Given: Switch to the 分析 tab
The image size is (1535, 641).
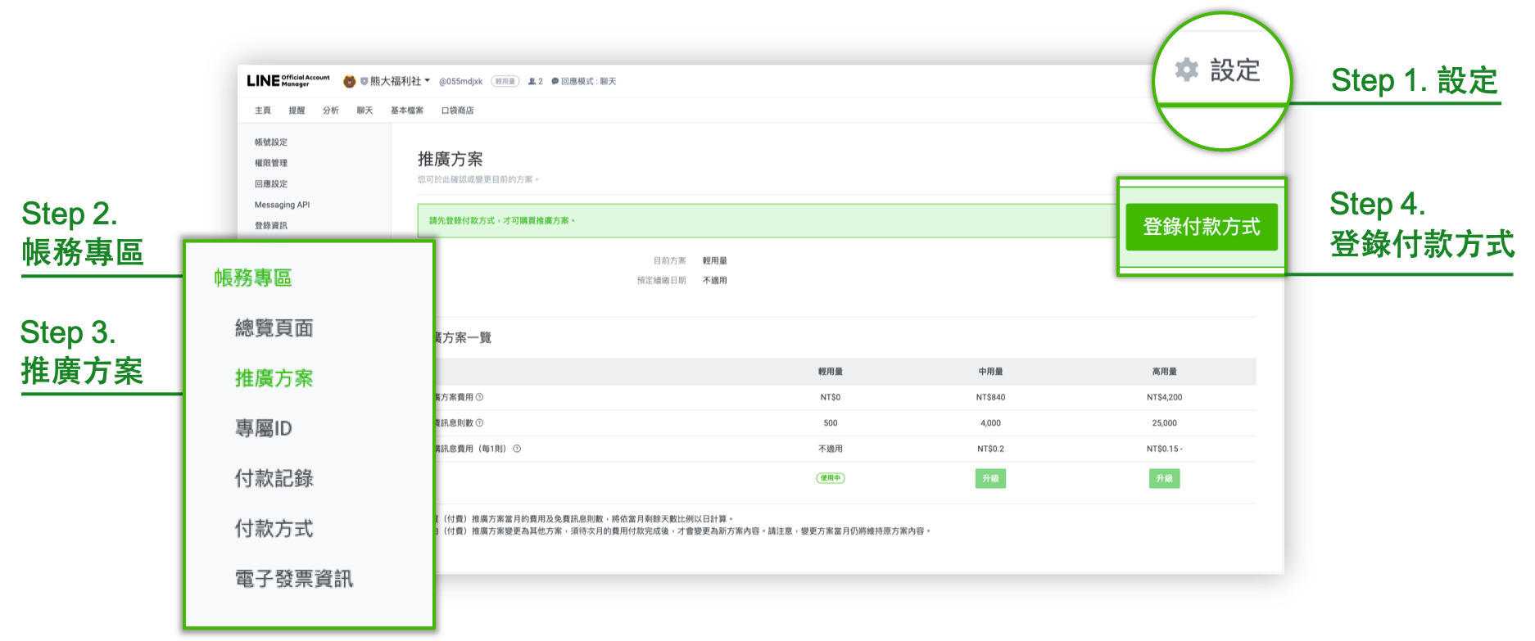Looking at the screenshot, I should [331, 111].
